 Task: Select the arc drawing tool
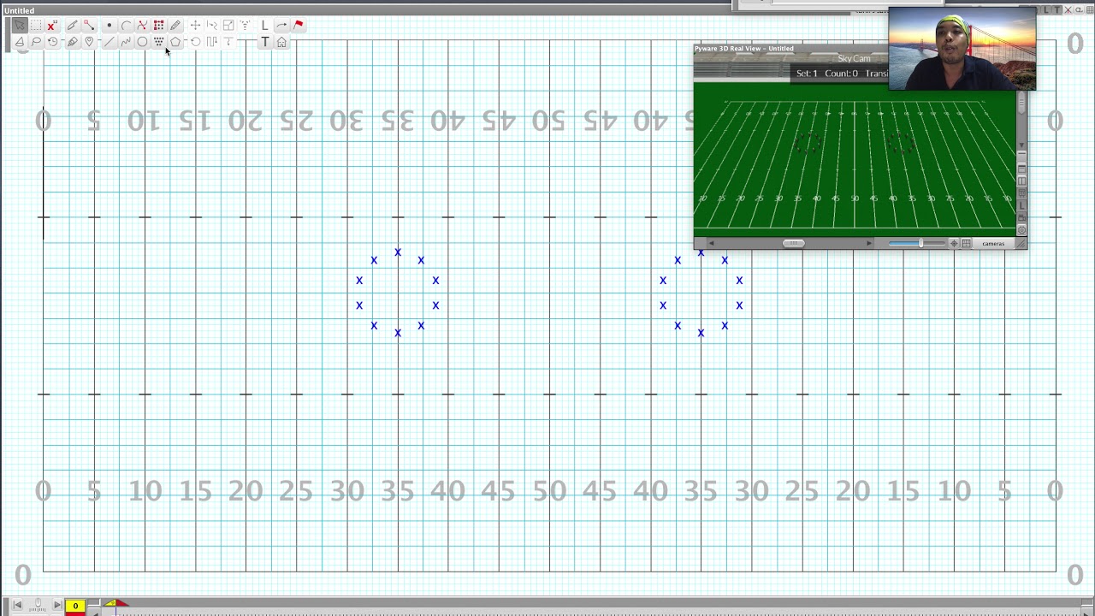(x=126, y=25)
